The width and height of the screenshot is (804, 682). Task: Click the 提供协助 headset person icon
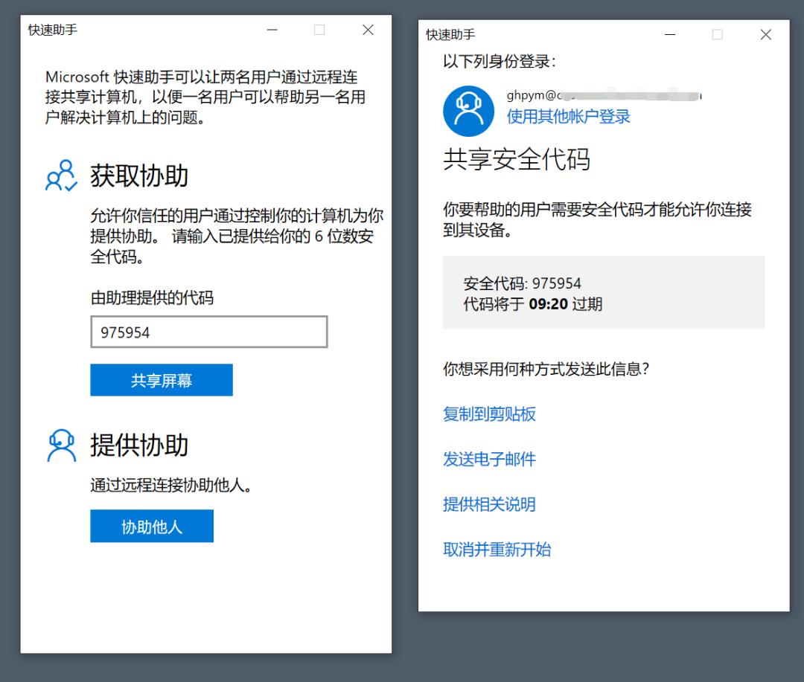(62, 445)
